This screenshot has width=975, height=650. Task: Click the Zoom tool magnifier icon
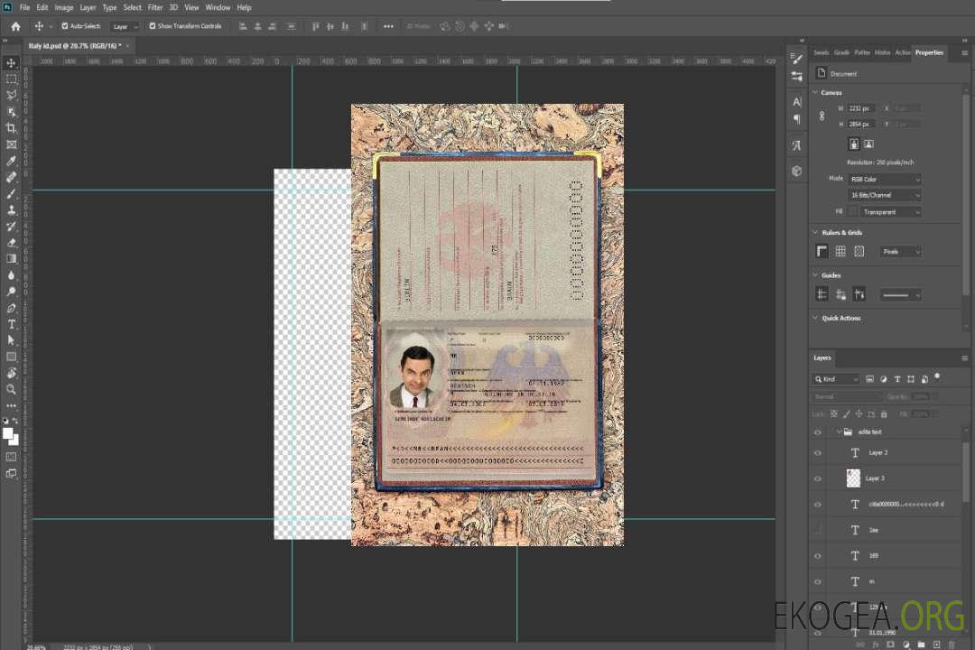12,389
